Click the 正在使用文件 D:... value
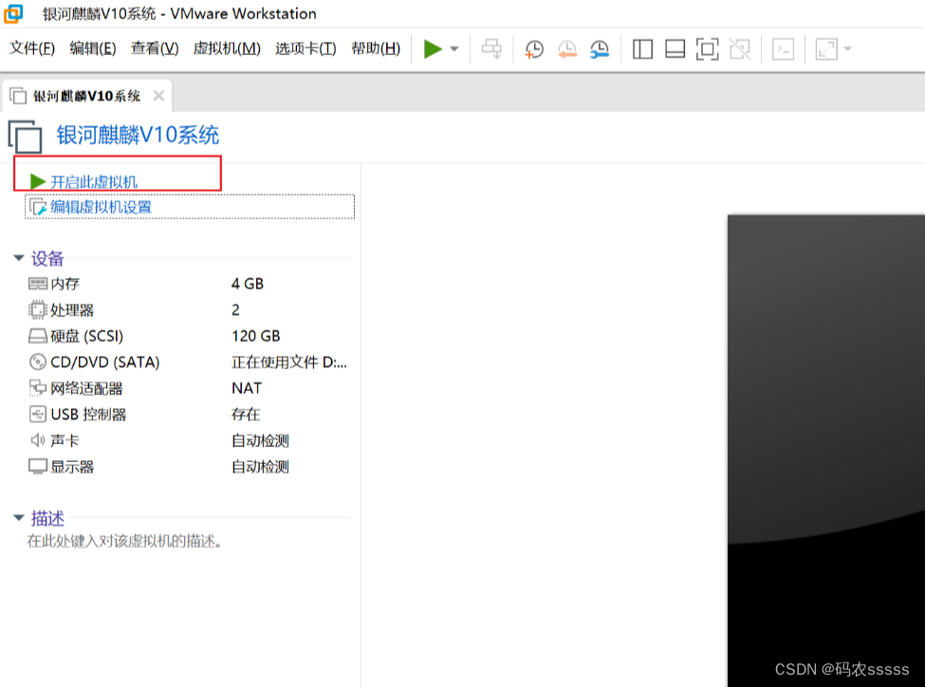925x687 pixels. [x=289, y=362]
